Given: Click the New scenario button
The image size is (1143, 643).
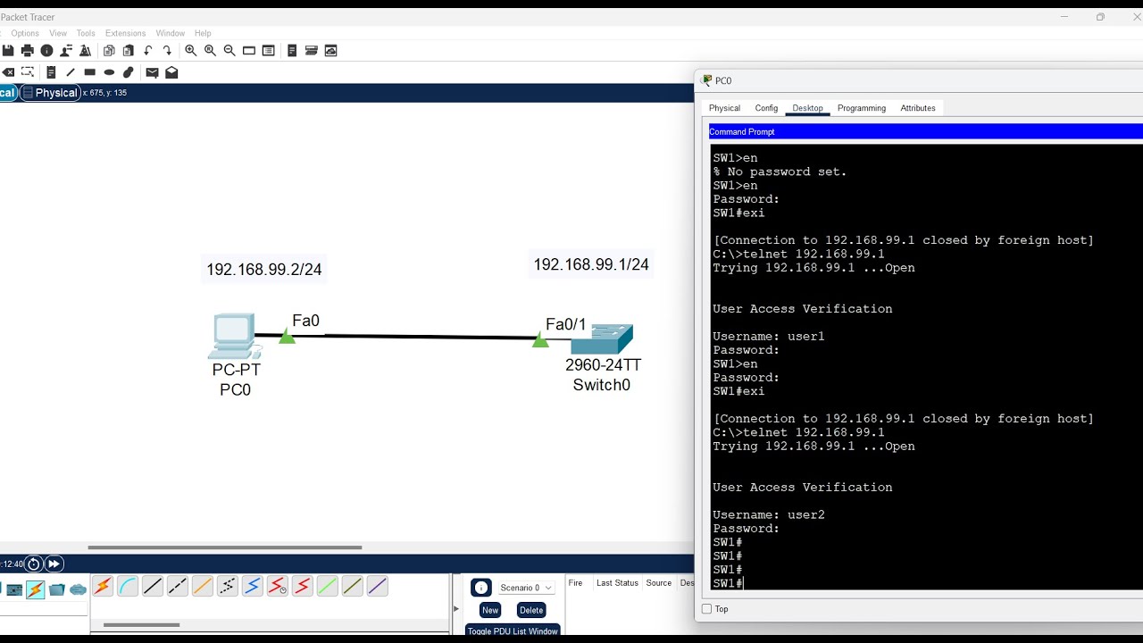Looking at the screenshot, I should pyautogui.click(x=490, y=610).
